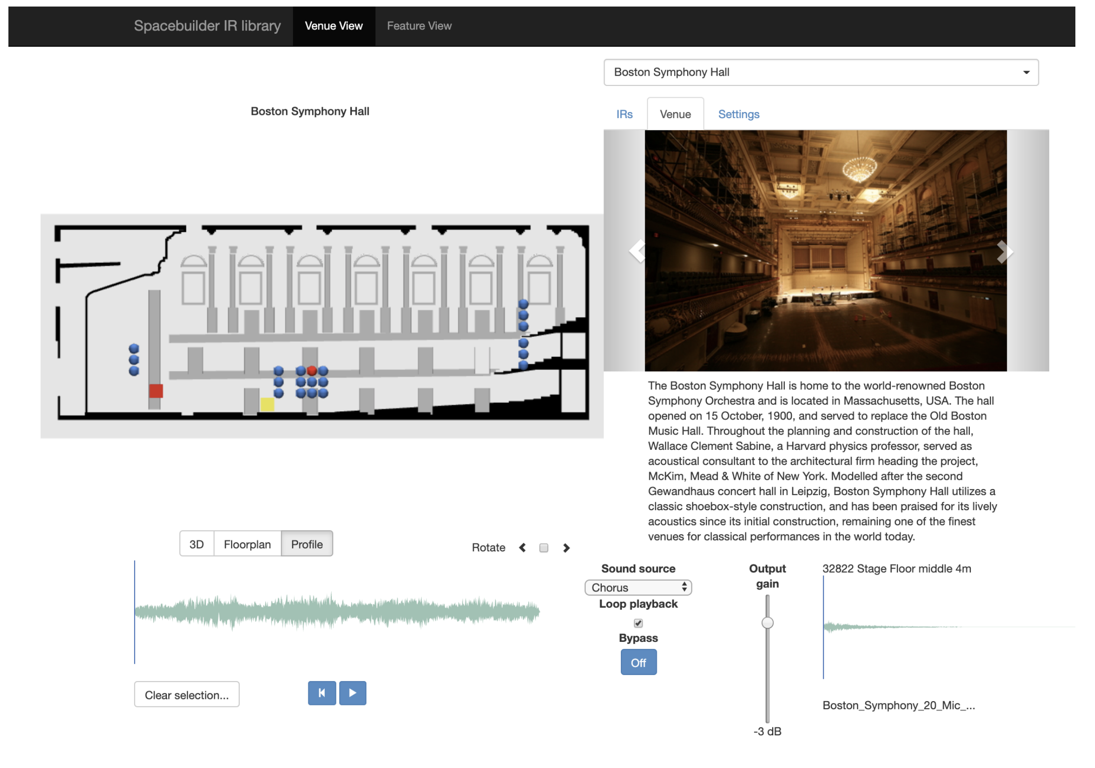Image resolution: width=1095 pixels, height=768 pixels.
Task: Select the Venue tab
Action: 675,114
